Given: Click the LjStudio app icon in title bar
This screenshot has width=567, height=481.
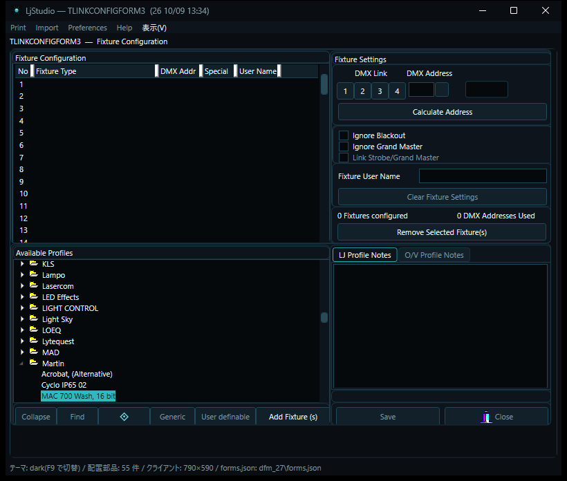Looking at the screenshot, I should point(17,11).
